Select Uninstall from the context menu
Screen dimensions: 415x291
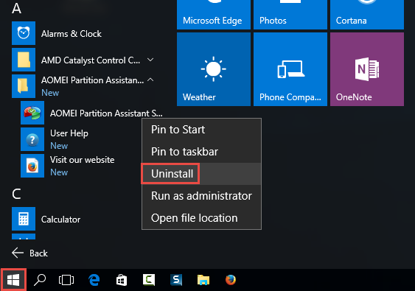202,174
